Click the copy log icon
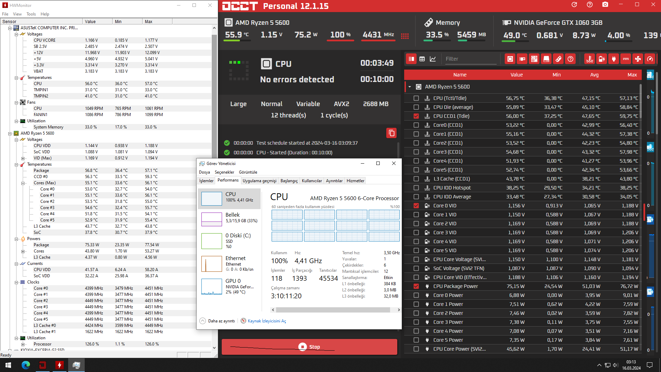This screenshot has height=372, width=661. (x=391, y=133)
